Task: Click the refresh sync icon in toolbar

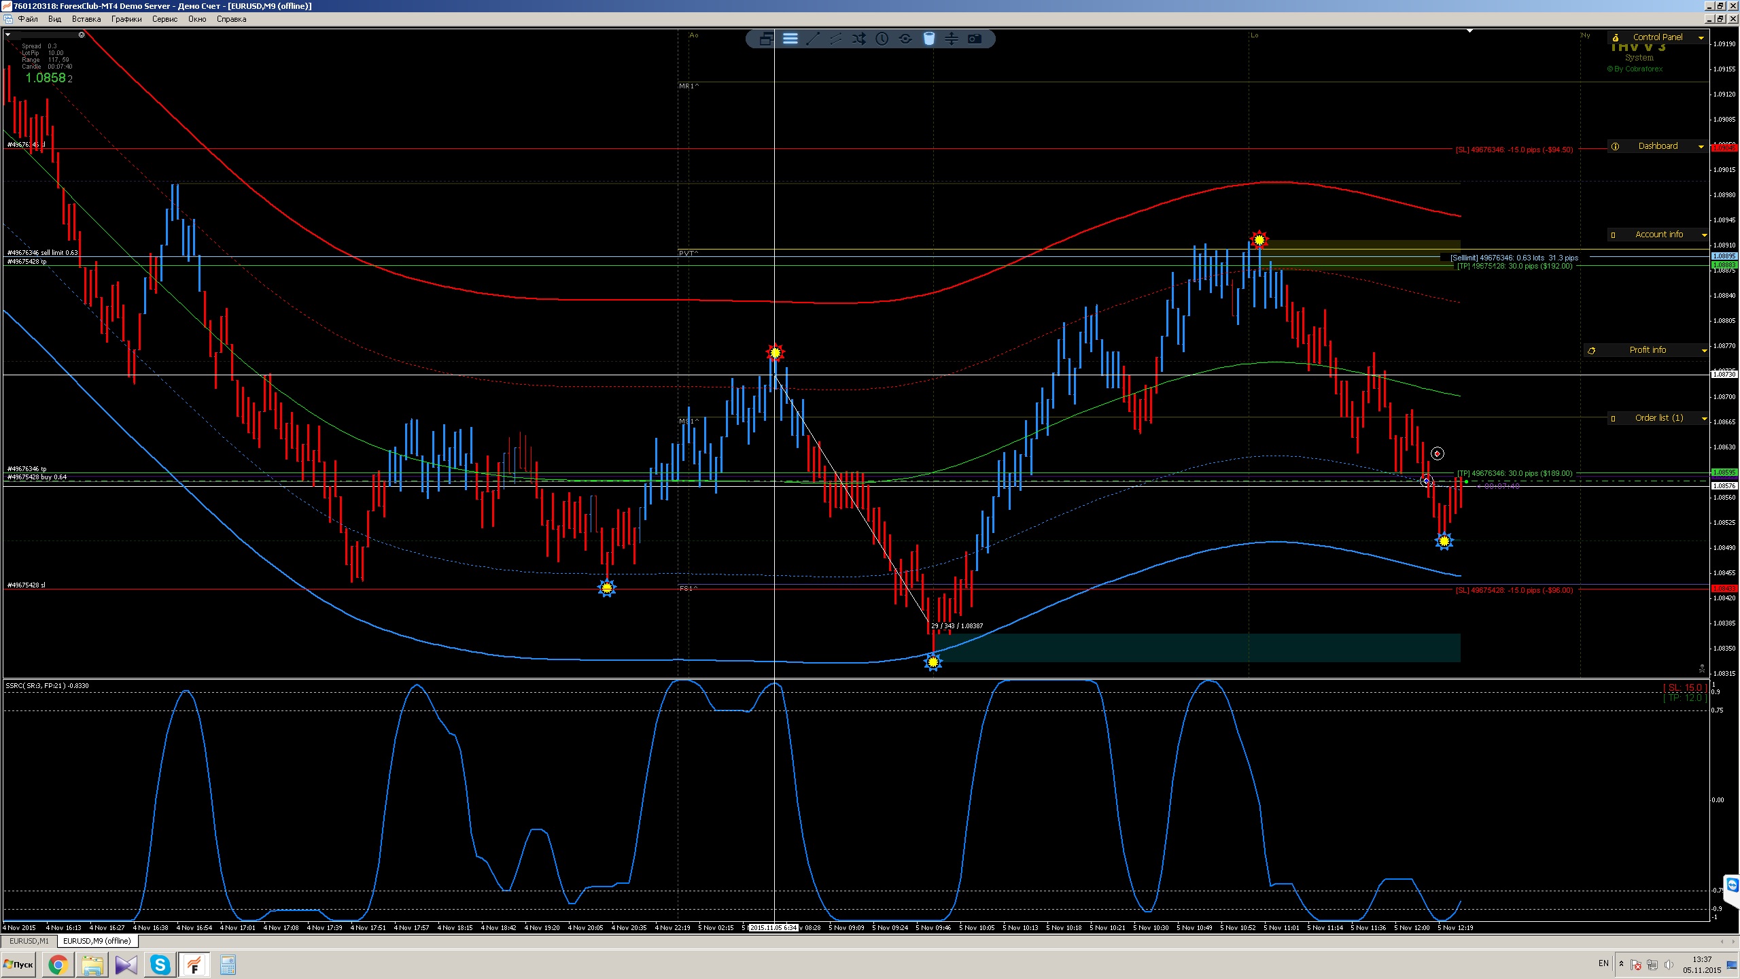Action: (905, 39)
